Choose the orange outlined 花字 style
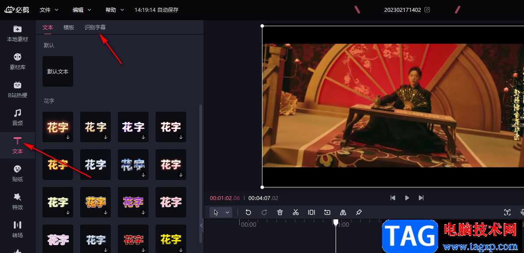The image size is (524, 253). [x=96, y=202]
